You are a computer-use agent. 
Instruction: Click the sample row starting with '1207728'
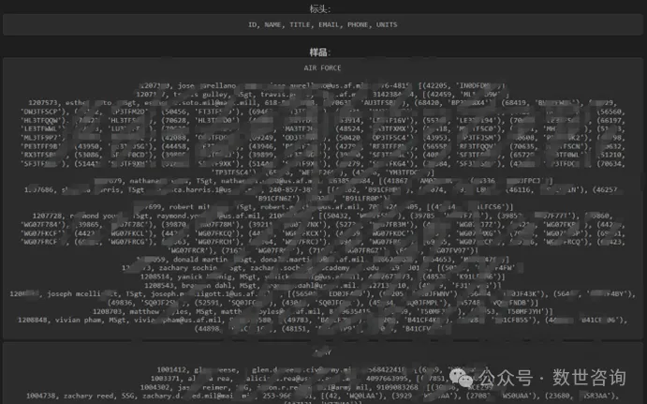(x=323, y=216)
